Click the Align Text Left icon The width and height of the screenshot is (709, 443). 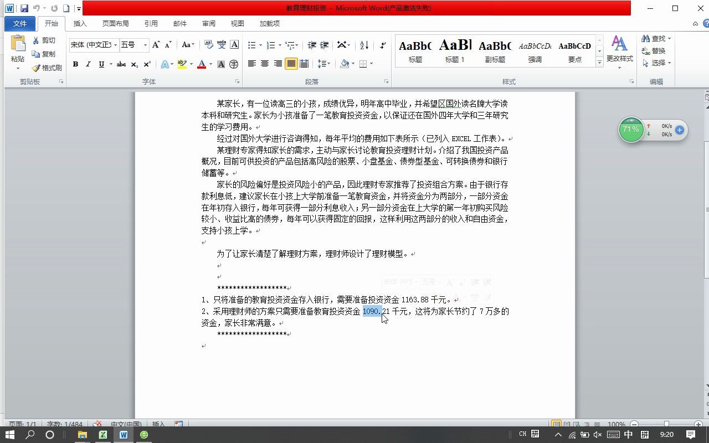point(252,64)
